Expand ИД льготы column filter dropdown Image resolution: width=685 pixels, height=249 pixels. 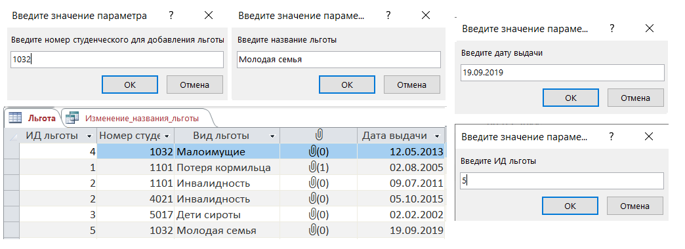coord(89,136)
